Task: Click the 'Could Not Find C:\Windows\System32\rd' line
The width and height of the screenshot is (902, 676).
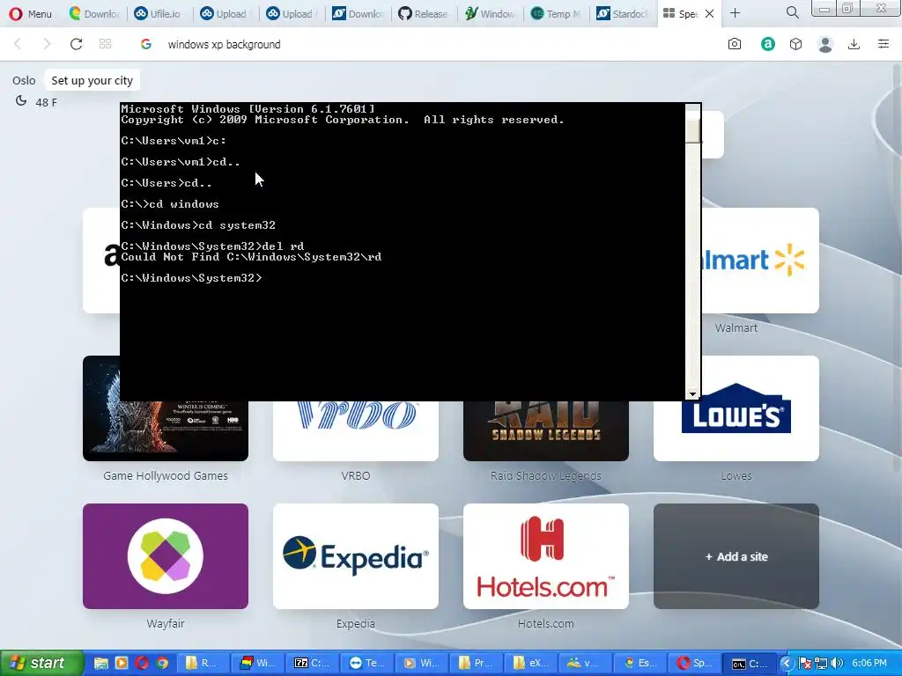Action: pyautogui.click(x=251, y=257)
